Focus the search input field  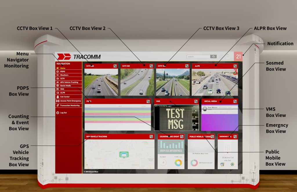(x=198, y=57)
